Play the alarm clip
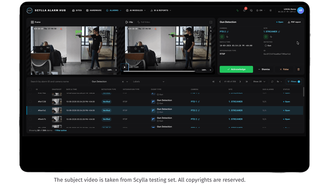The width and height of the screenshot is (329, 187). tap(125, 67)
